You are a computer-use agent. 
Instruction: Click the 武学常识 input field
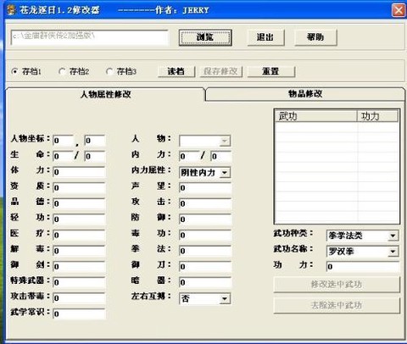pos(79,314)
